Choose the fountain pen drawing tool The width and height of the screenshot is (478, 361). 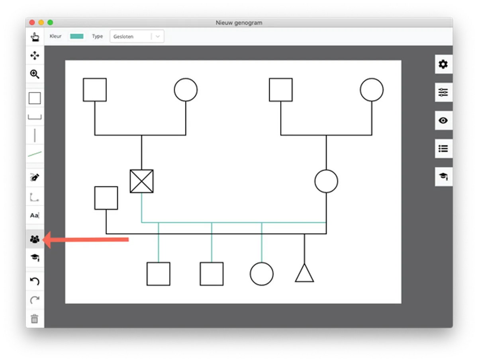point(35,177)
